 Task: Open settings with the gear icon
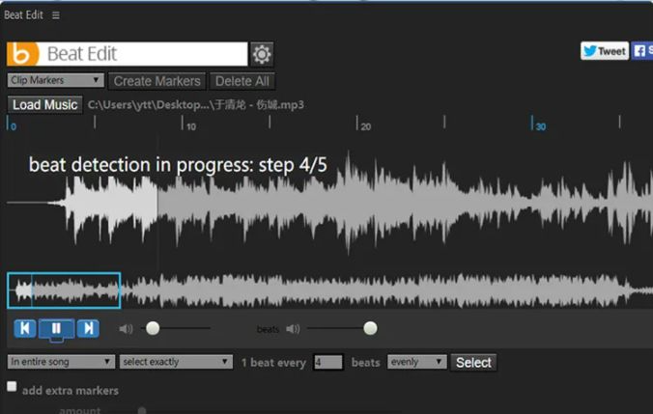point(262,54)
